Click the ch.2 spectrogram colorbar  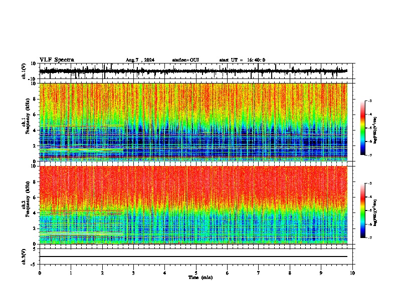tap(363, 210)
